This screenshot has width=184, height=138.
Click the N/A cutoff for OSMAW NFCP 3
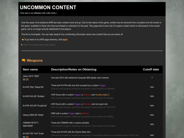point(152,124)
